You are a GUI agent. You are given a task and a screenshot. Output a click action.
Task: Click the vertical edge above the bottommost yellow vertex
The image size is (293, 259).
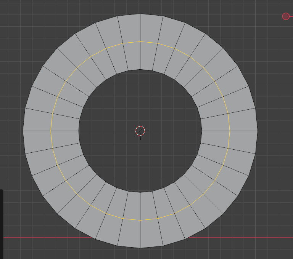click(x=140, y=206)
